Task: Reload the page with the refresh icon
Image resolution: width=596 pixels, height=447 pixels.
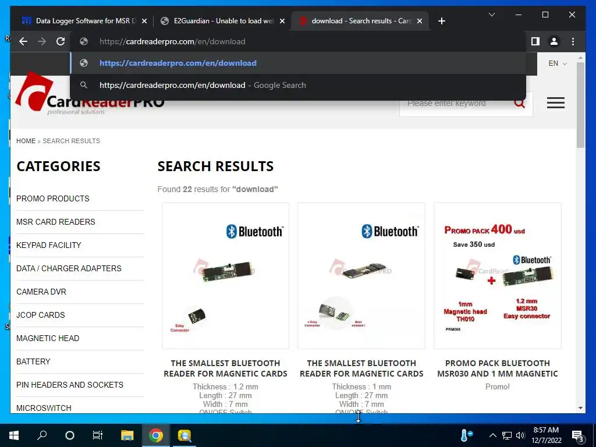Action: [x=61, y=41]
